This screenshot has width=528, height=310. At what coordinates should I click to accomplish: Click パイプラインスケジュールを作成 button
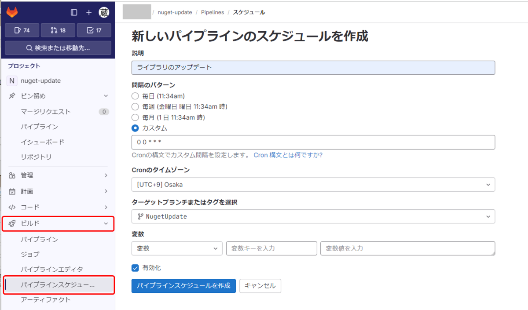pyautogui.click(x=183, y=286)
